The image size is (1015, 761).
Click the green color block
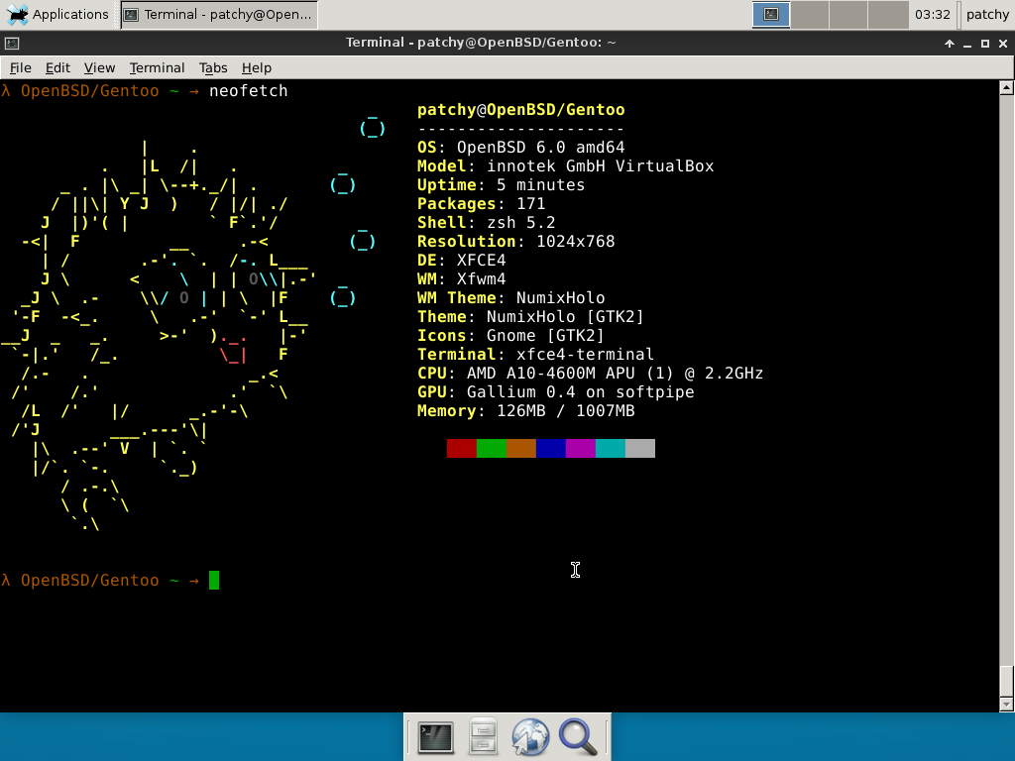click(x=492, y=449)
